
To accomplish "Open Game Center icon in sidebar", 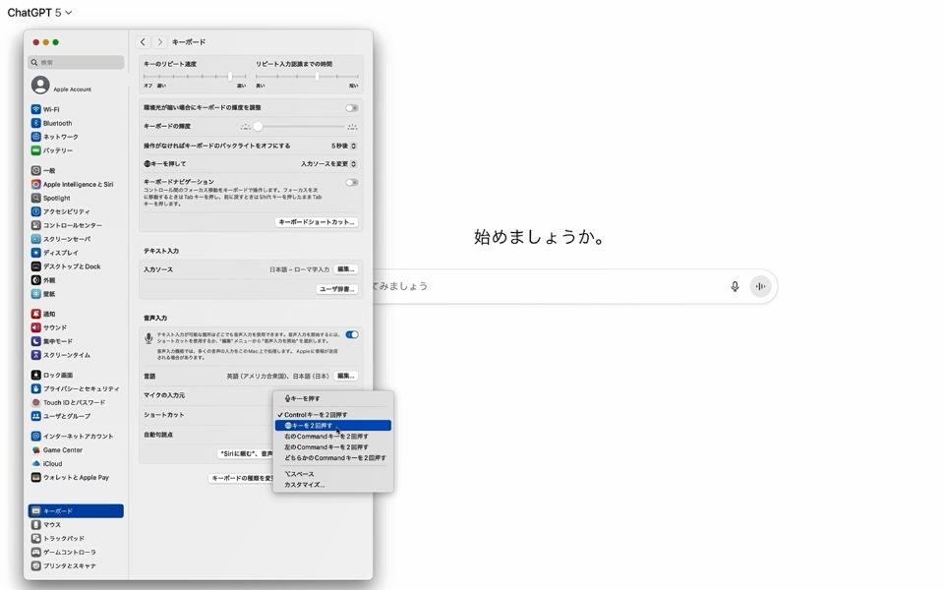I will [x=36, y=449].
